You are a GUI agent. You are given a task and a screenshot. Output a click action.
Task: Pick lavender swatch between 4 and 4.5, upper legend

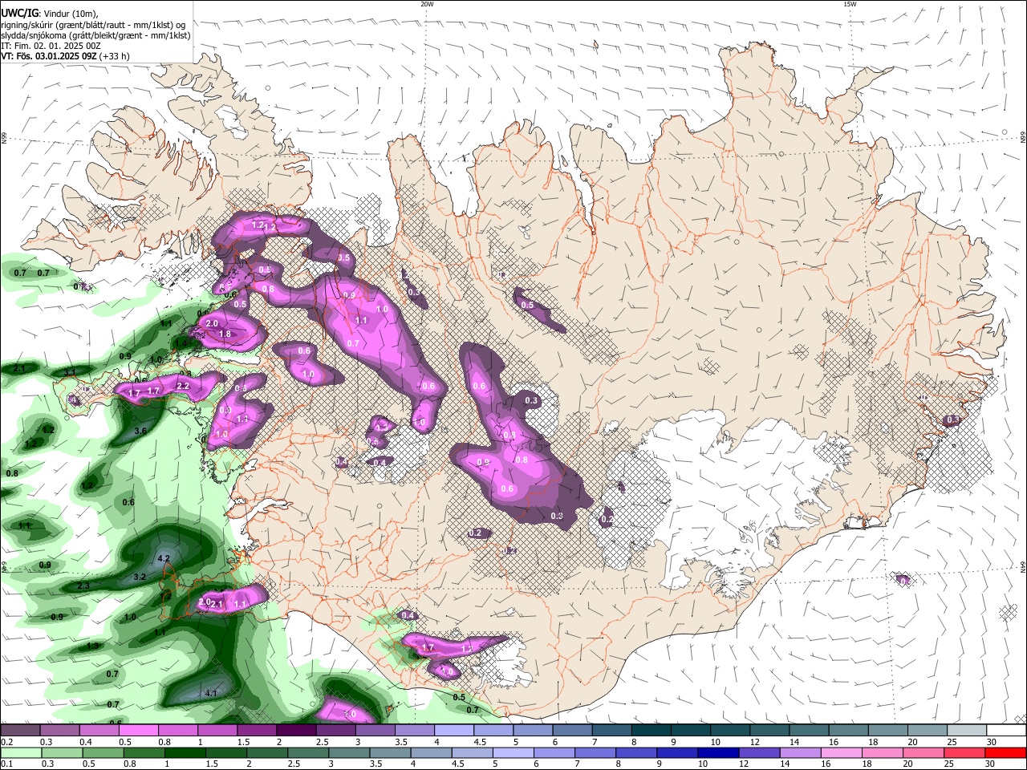pyautogui.click(x=454, y=731)
